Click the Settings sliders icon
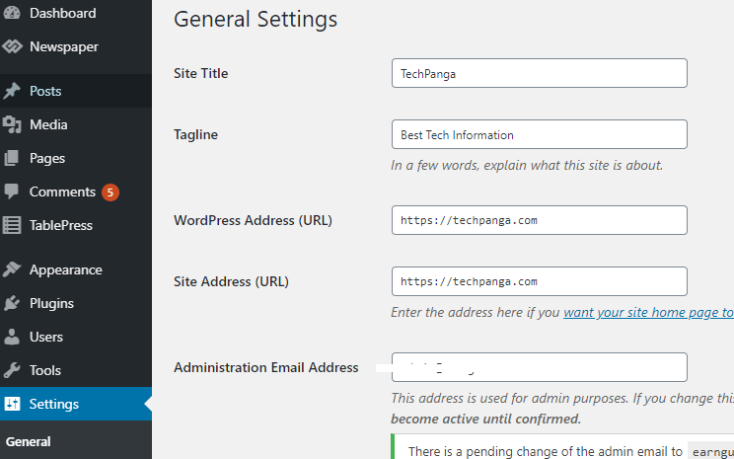734x459 pixels. point(12,404)
